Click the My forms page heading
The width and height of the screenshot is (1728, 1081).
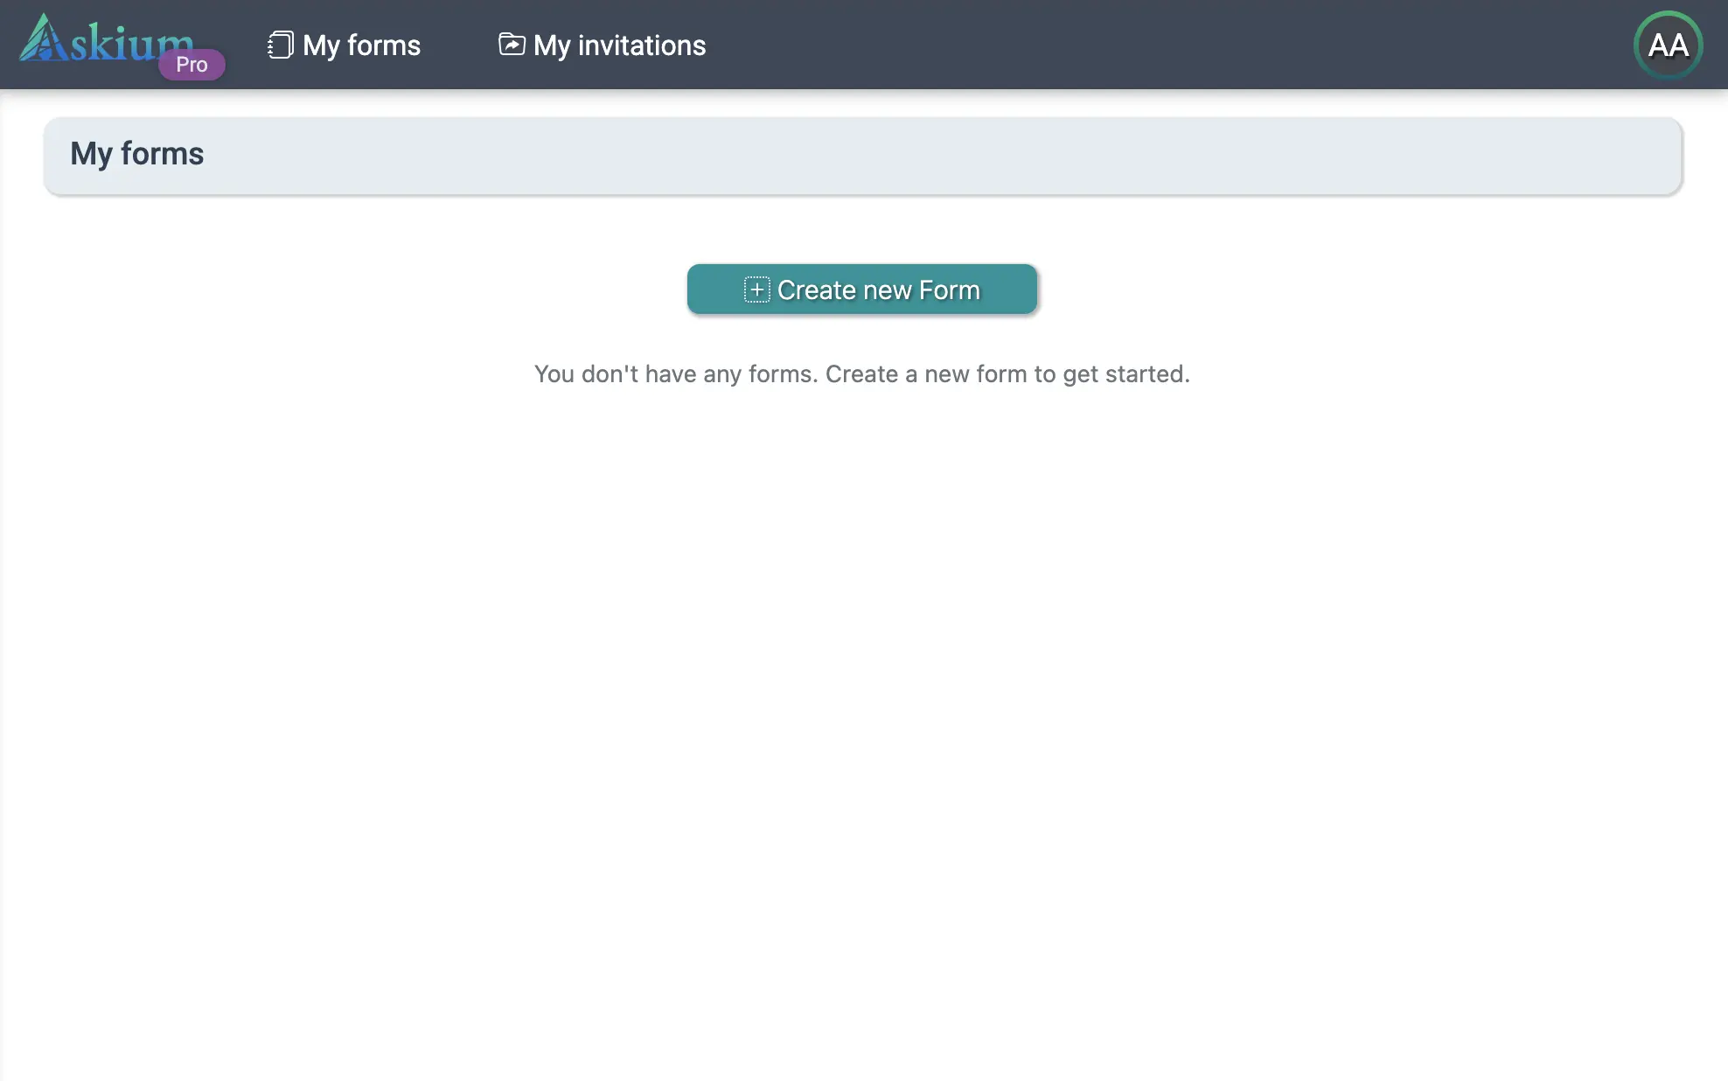[137, 154]
